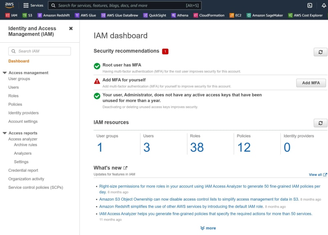Open S3 bookmark in favorites bar
328x235 pixels.
pos(27,15)
